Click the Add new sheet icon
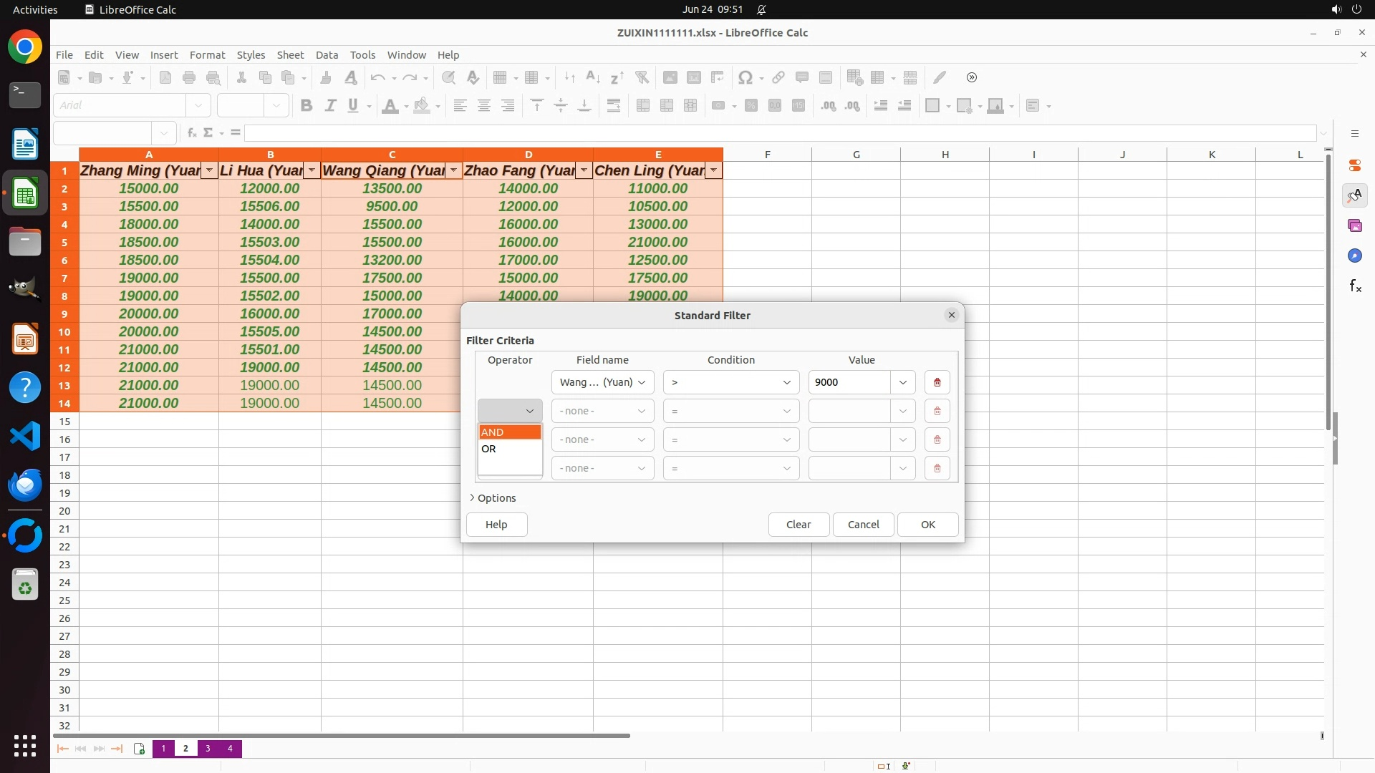The height and width of the screenshot is (773, 1375). [x=139, y=749]
